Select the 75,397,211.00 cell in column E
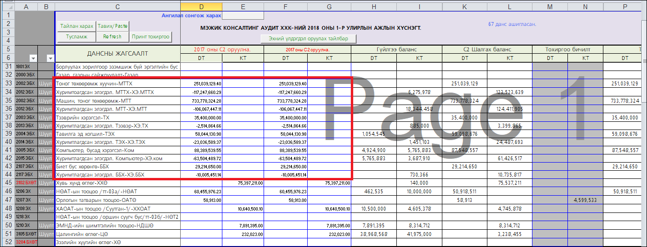 point(243,183)
